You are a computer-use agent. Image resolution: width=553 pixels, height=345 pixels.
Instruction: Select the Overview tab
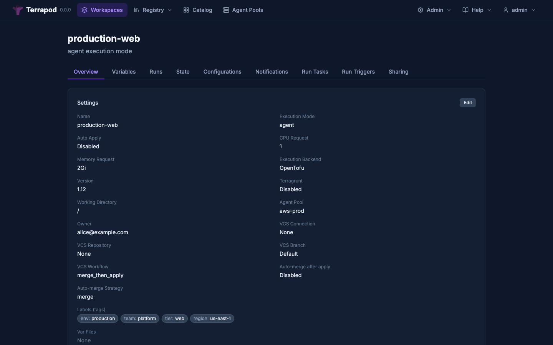(86, 72)
